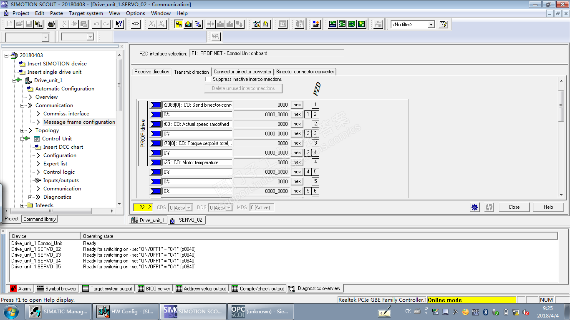Click the PZD interface selection field

click(x=267, y=53)
